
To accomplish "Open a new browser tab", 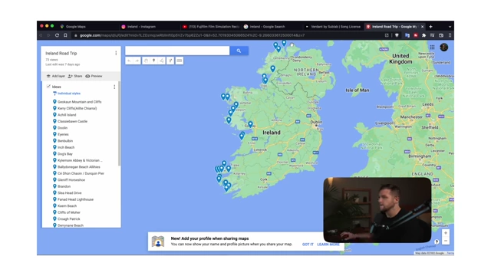I will click(431, 27).
